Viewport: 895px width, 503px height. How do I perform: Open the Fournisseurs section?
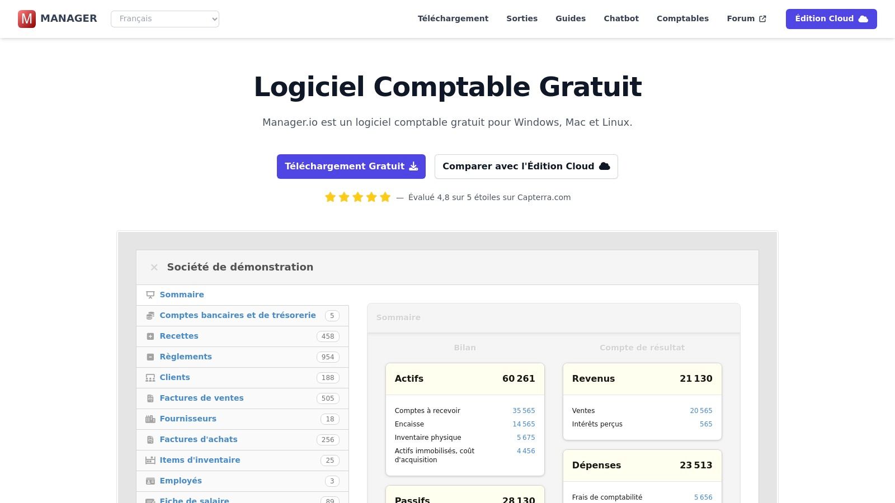tap(242, 419)
